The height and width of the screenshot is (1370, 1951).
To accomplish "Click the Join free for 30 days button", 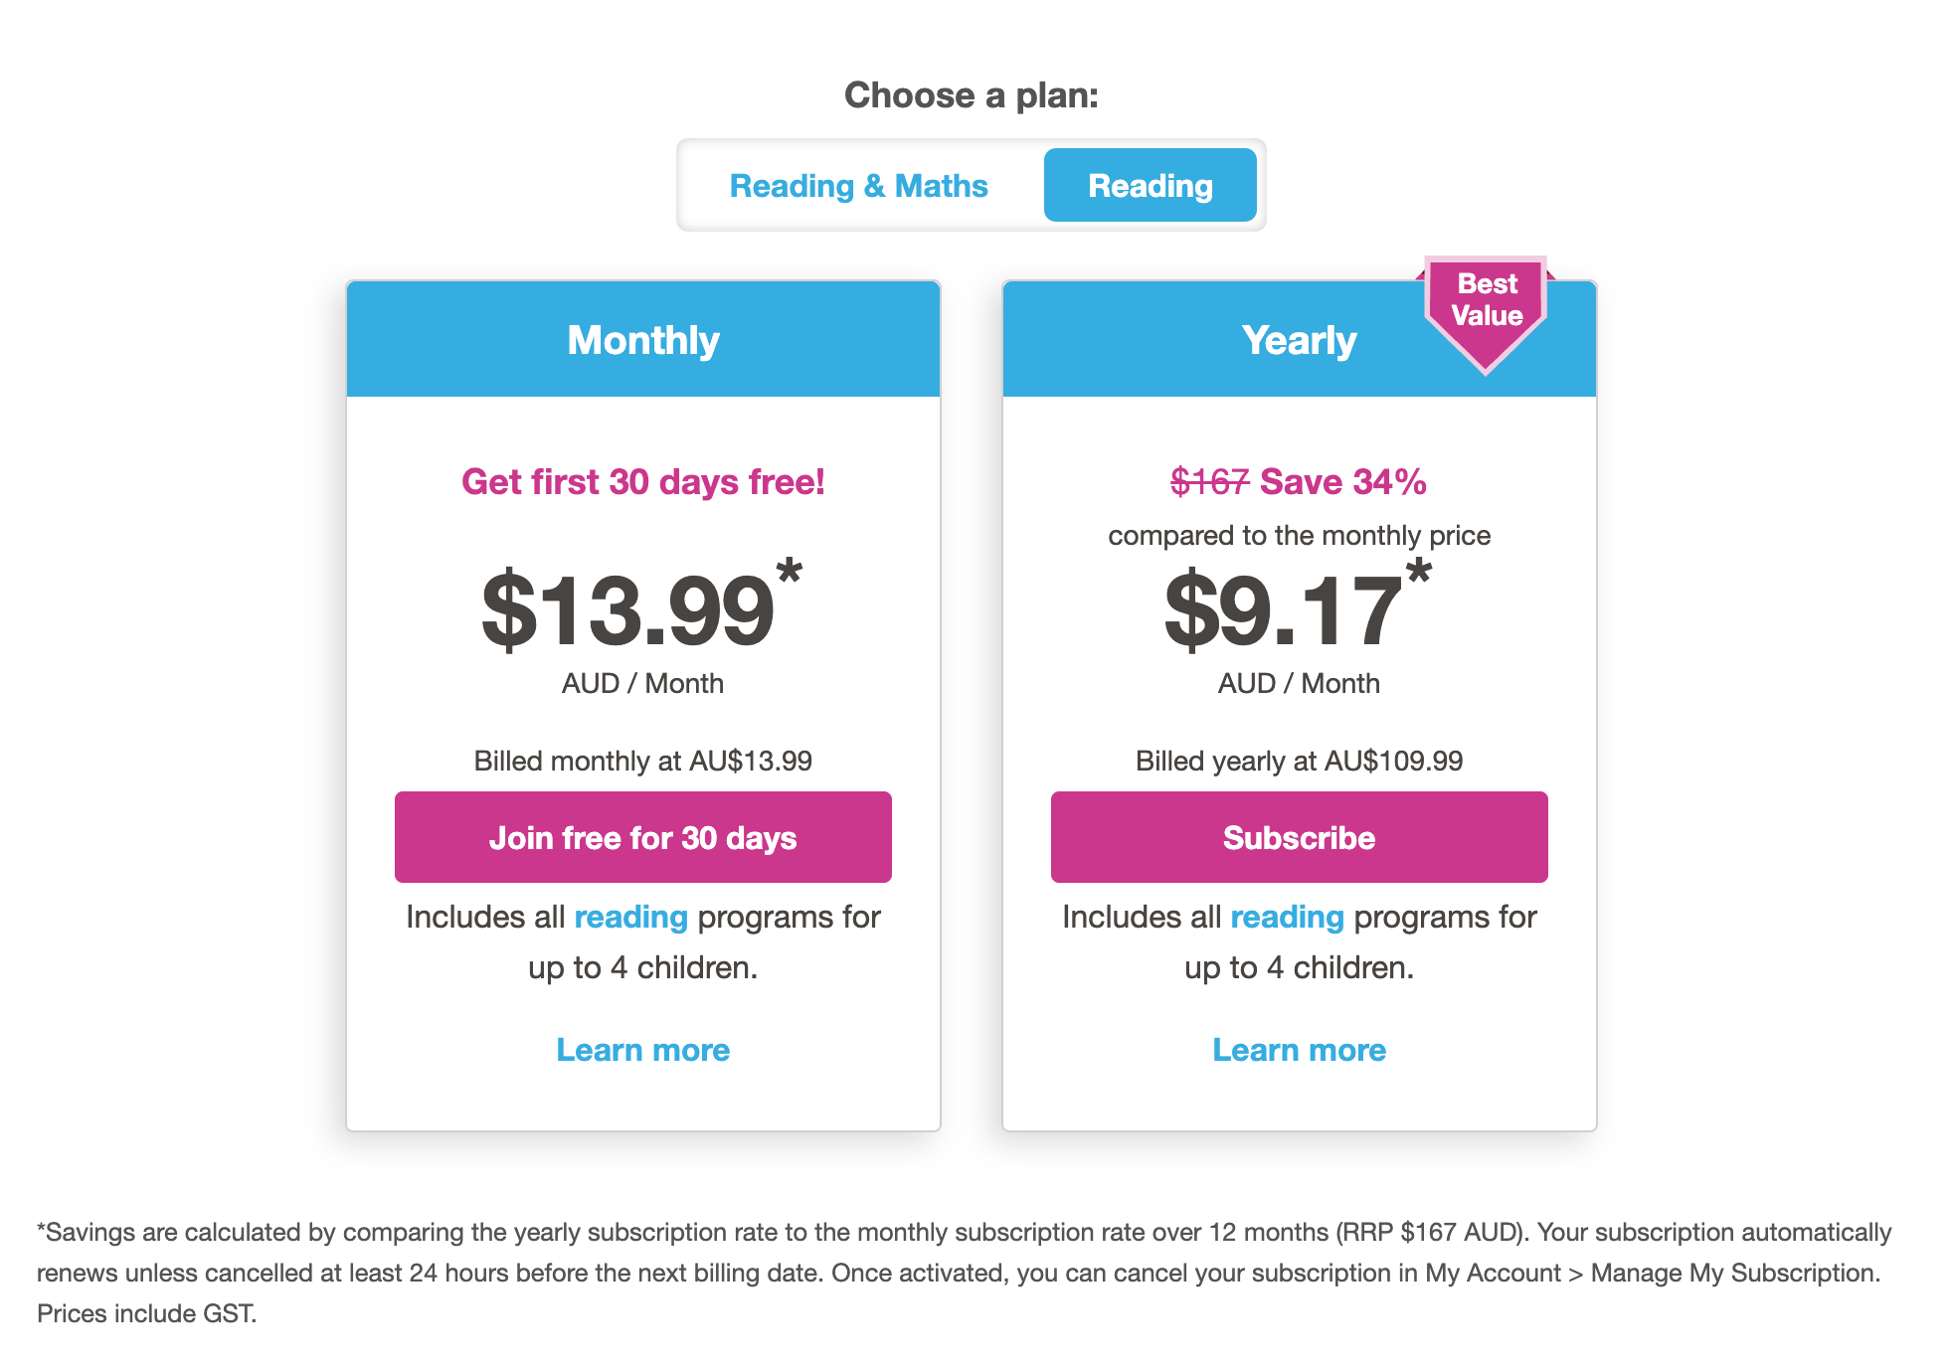I will [x=642, y=837].
